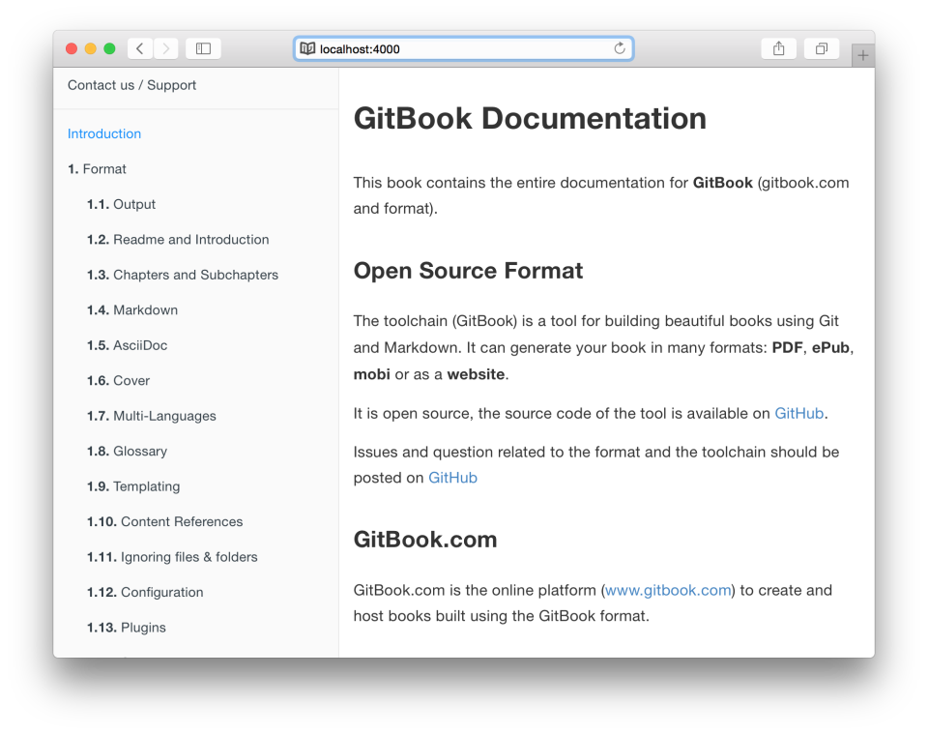
Task: View the 1.12. Configuration chapter
Action: [x=144, y=592]
